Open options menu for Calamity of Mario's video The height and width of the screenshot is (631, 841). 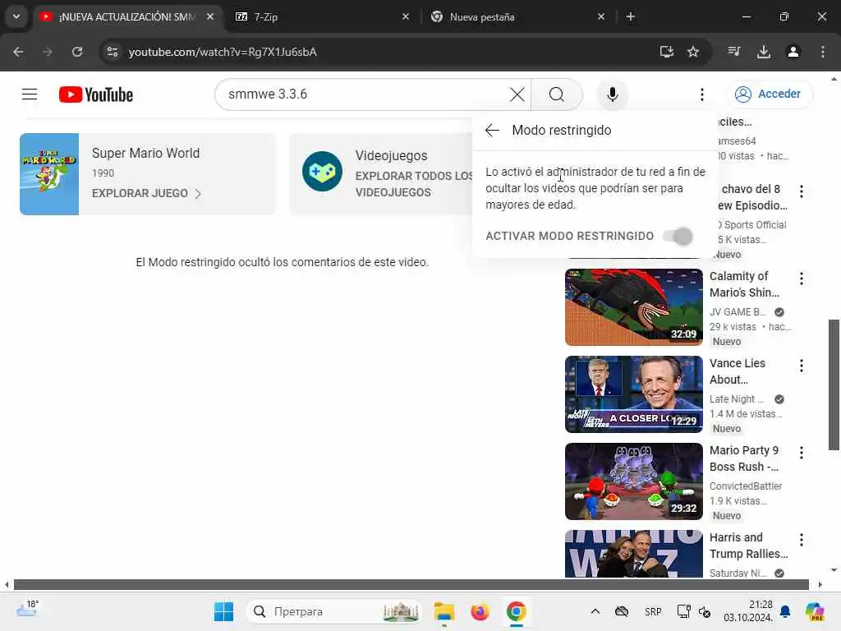coord(802,279)
